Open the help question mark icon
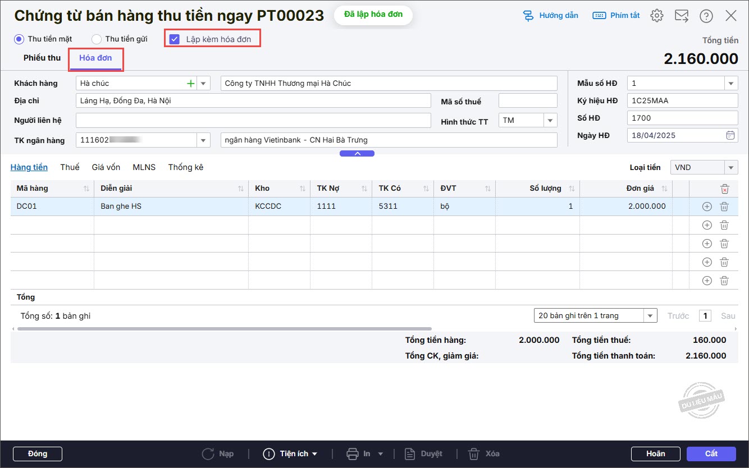749x468 pixels. pos(706,16)
